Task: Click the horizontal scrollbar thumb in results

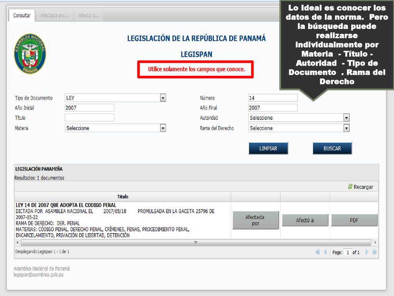Action: point(196,243)
